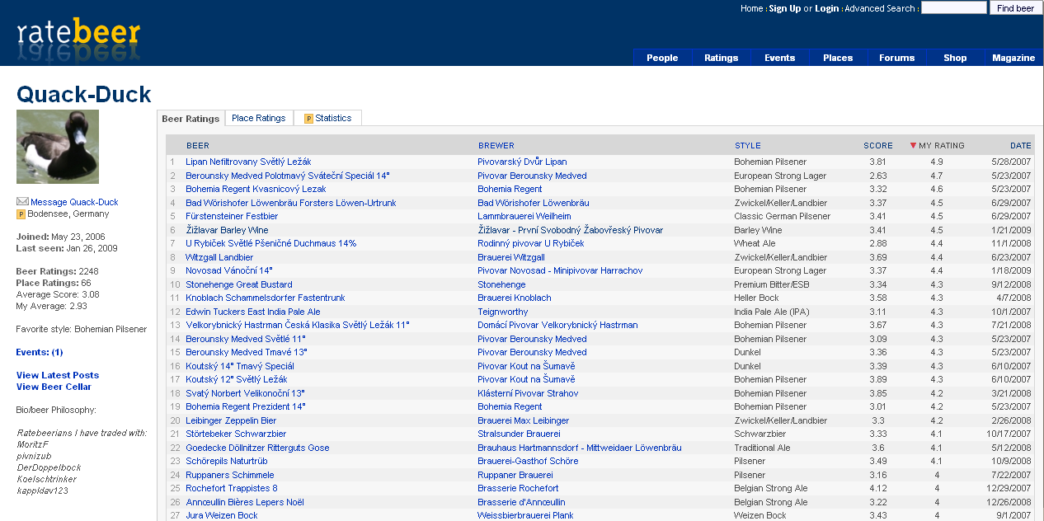Switch to the Place Ratings tab
Viewport: 1044px width, 521px height.
pyautogui.click(x=258, y=118)
